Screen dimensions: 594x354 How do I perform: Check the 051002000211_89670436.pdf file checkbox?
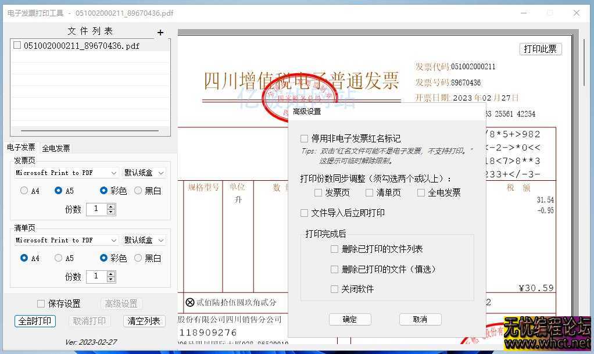(17, 45)
